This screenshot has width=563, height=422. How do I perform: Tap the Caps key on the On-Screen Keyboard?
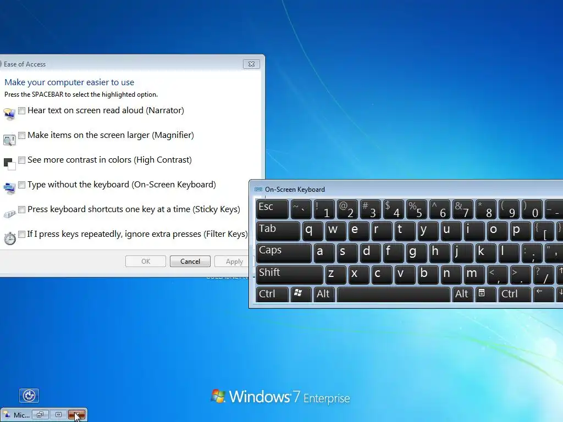284,253
